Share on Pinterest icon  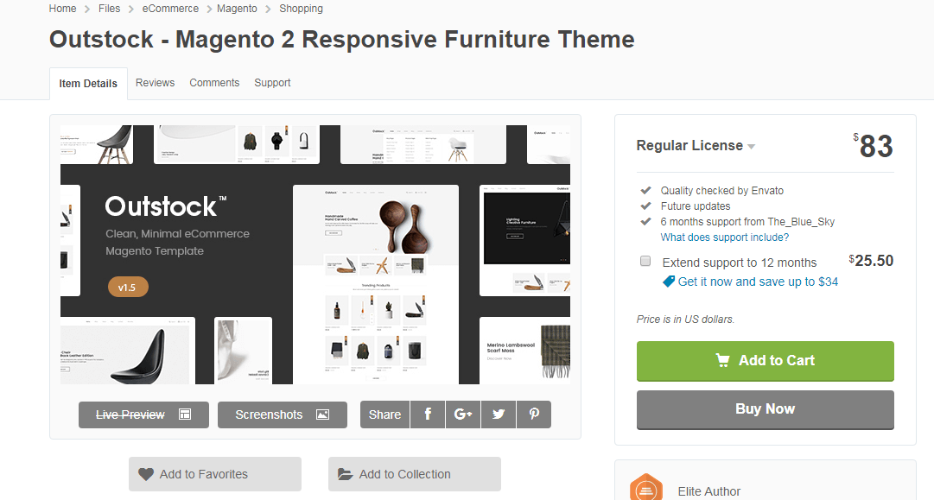pyautogui.click(x=534, y=415)
